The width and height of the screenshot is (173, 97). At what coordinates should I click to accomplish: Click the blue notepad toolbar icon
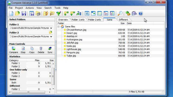(x=134, y=13)
